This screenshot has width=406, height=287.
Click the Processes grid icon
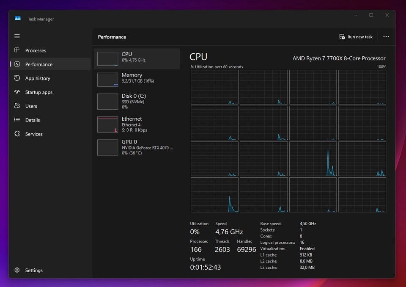click(17, 50)
